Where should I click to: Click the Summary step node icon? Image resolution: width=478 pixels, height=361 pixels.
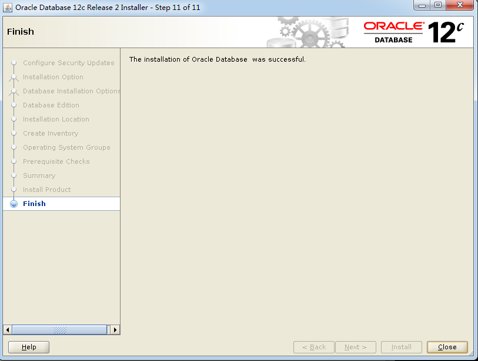coord(14,176)
